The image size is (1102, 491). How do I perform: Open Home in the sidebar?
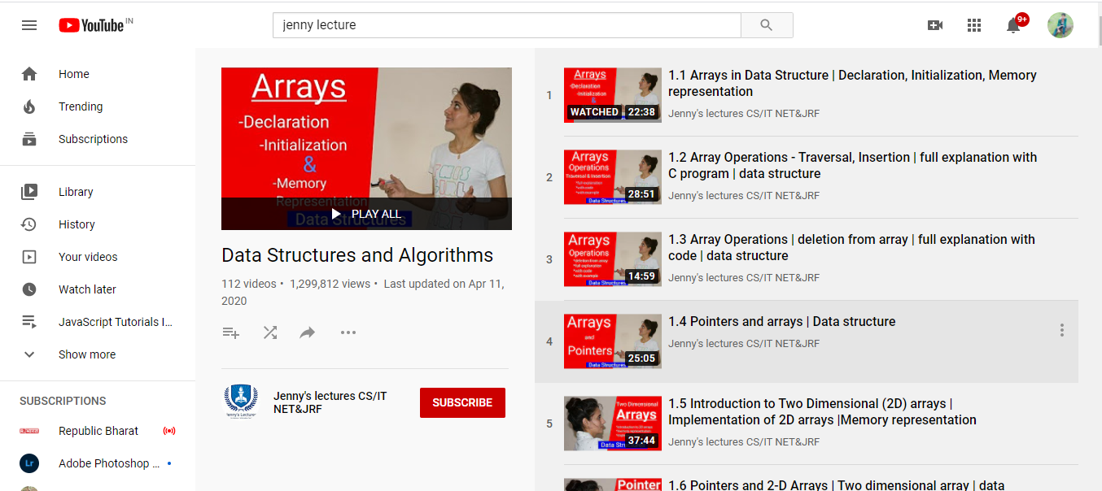[x=98, y=74]
